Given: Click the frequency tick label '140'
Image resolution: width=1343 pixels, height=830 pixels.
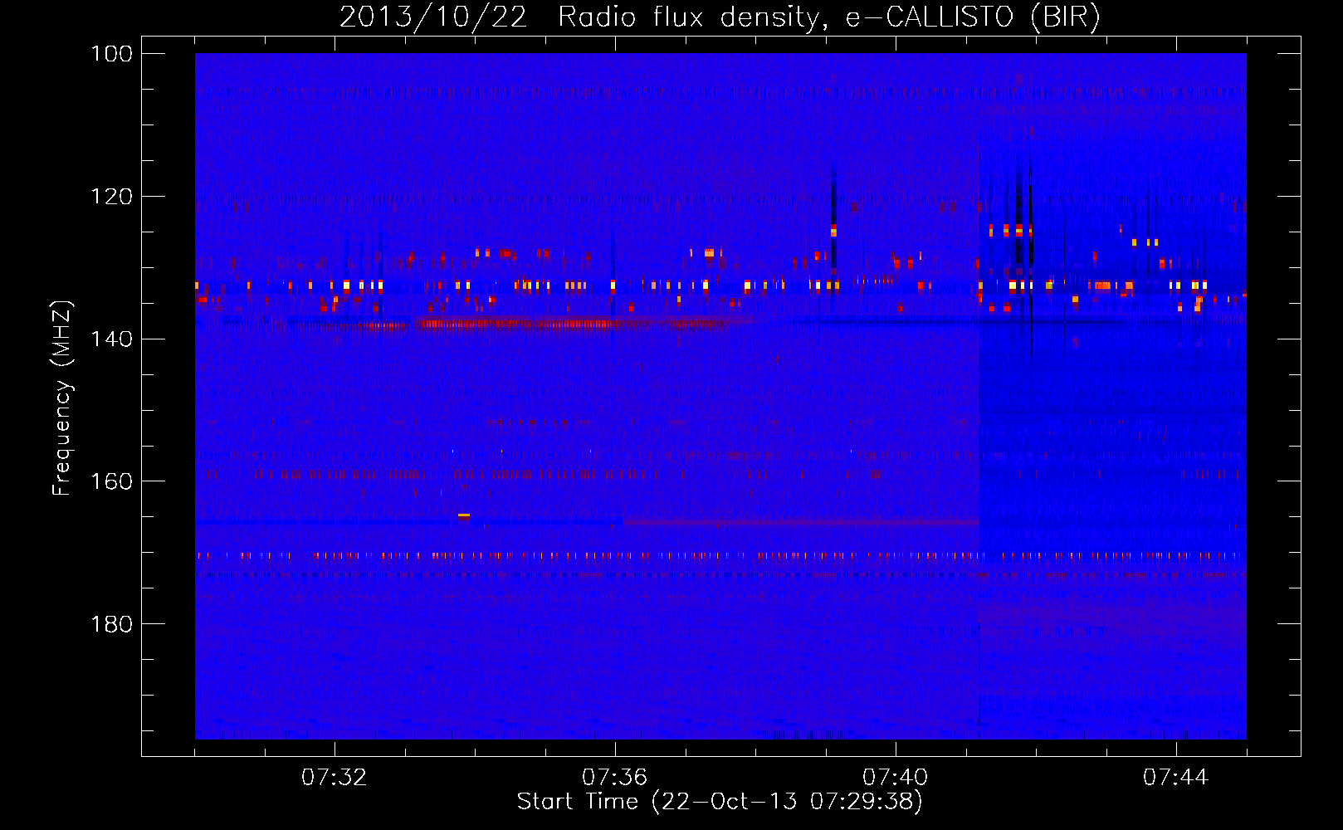Looking at the screenshot, I should [x=111, y=339].
